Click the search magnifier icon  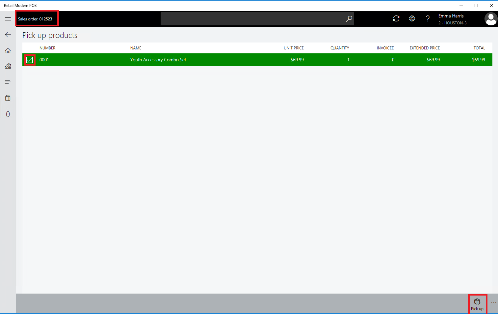tap(349, 19)
